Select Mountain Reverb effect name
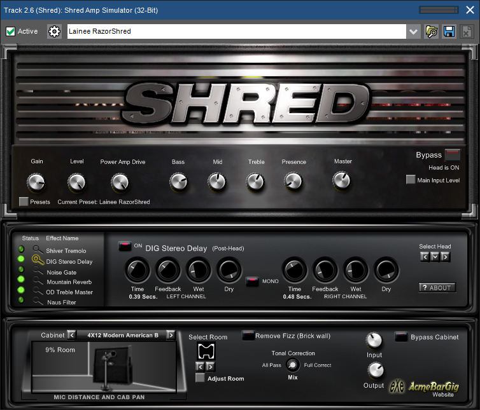Image resolution: width=480 pixels, height=410 pixels. point(69,282)
